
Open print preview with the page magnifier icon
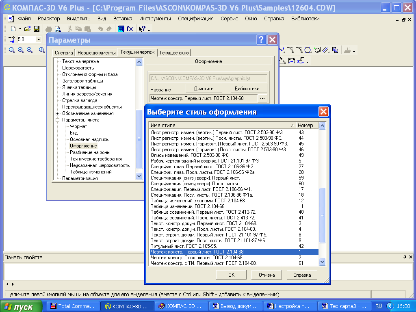point(58,29)
